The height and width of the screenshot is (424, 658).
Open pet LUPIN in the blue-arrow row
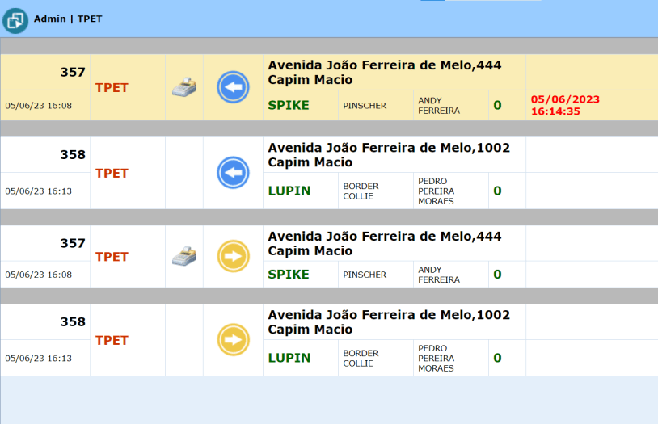pos(289,191)
